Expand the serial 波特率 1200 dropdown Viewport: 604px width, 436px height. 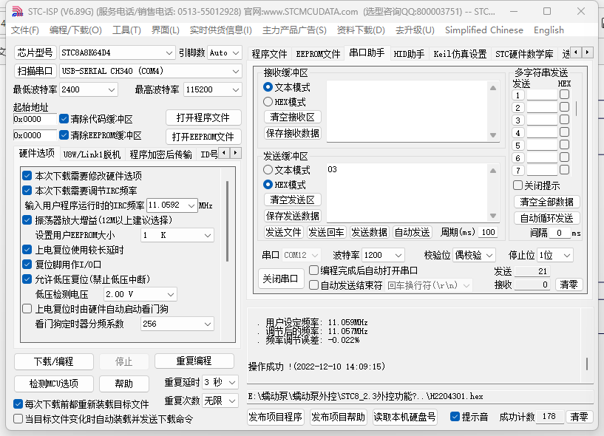pos(398,255)
